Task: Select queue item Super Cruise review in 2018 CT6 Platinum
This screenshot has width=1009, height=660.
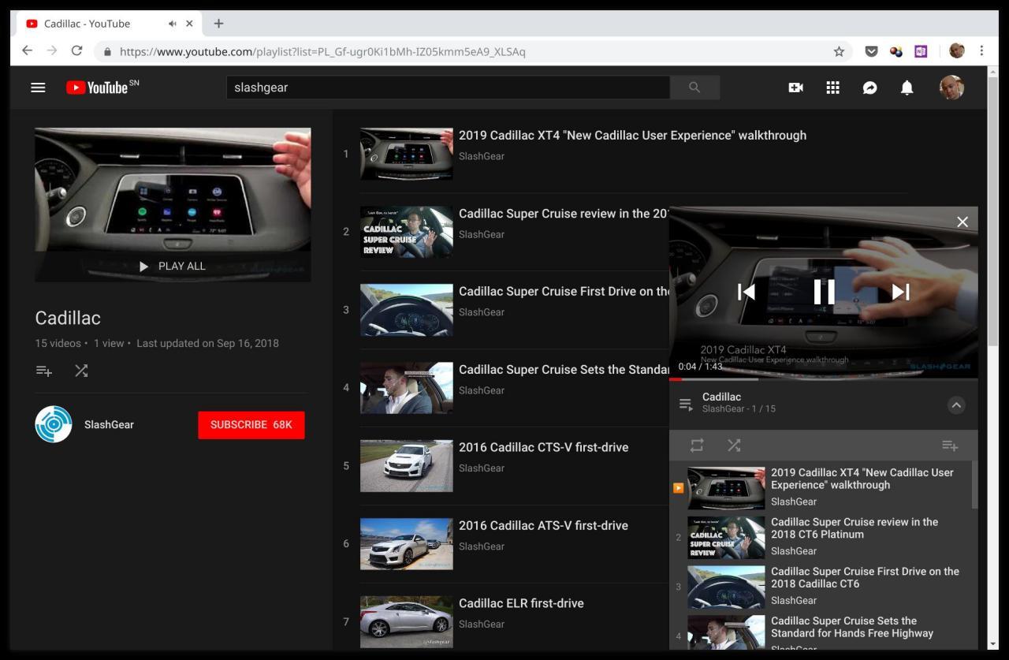Action: point(820,537)
